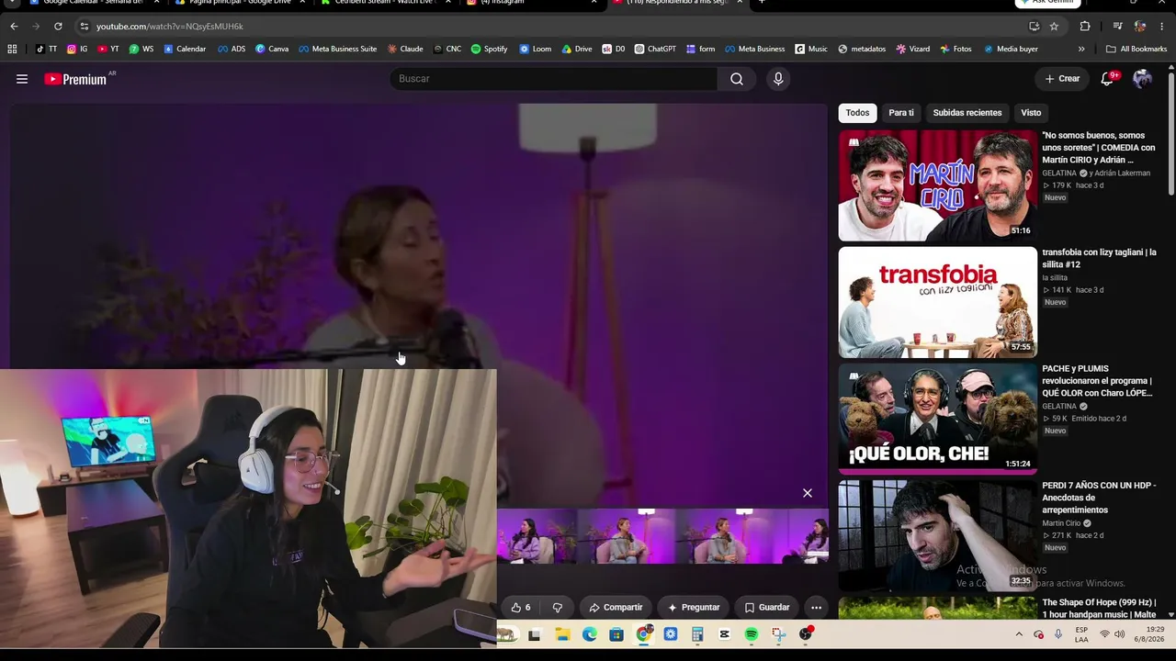The height and width of the screenshot is (661, 1176).
Task: Open YouTube notifications bell
Action: [1107, 79]
